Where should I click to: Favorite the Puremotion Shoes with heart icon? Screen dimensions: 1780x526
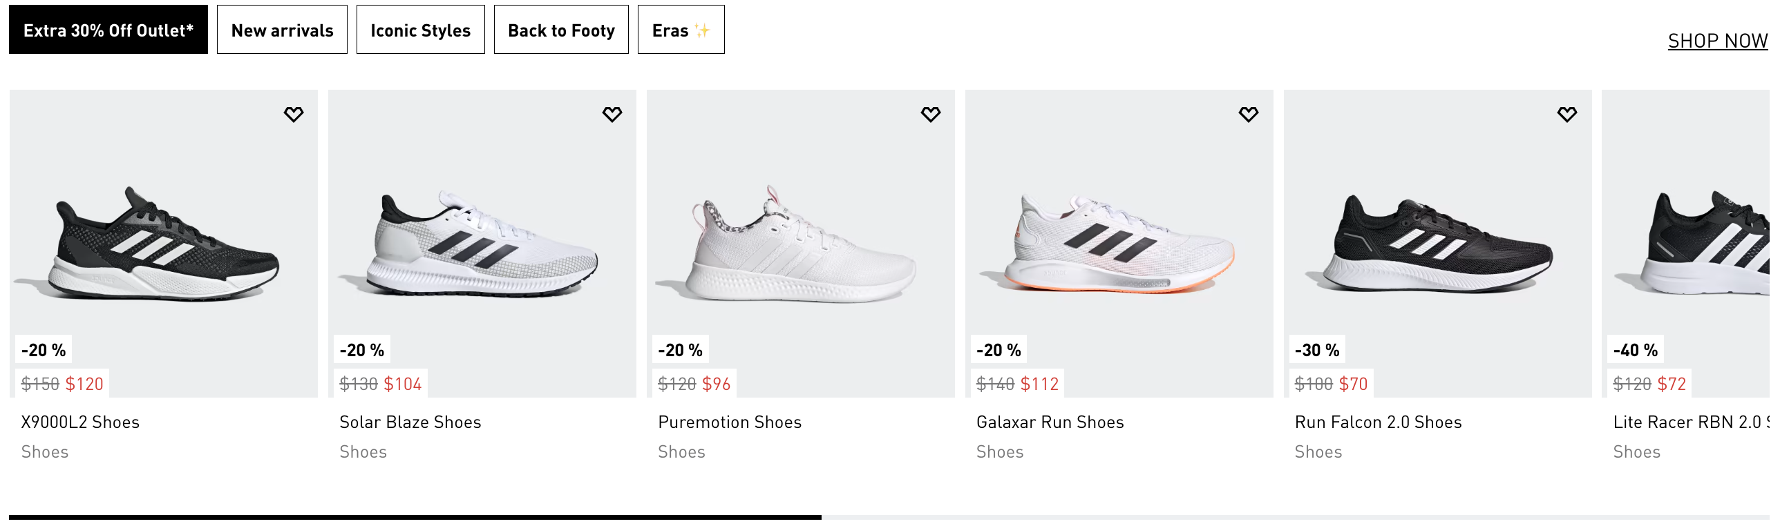click(x=931, y=115)
